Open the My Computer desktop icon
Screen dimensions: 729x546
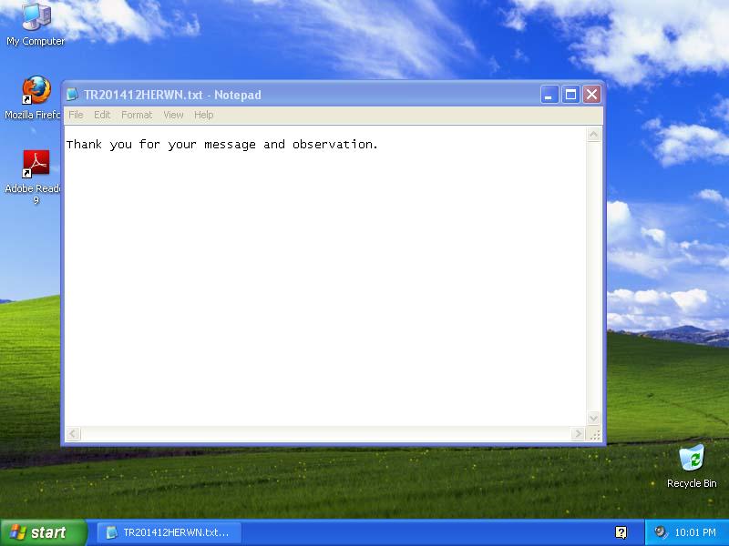36,24
